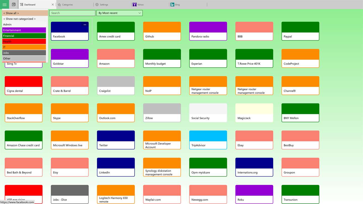
Task: Filter by Entertainment category
Action: click(24, 30)
